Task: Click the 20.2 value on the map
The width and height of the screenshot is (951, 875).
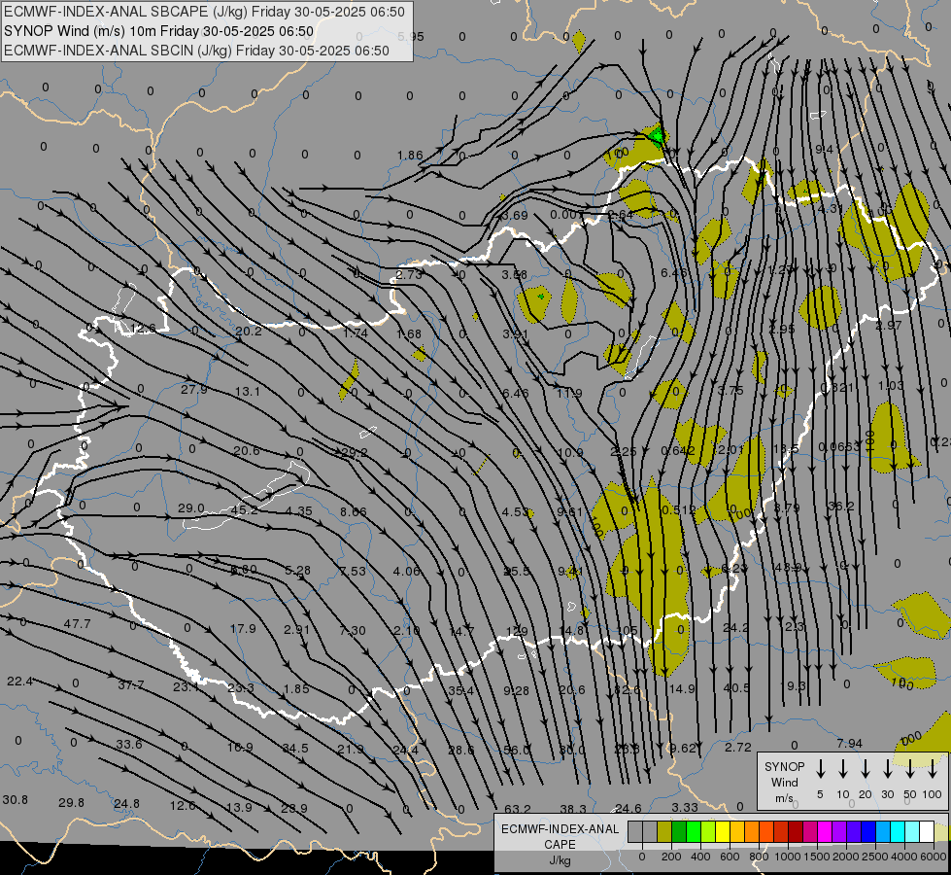Action: (x=248, y=331)
